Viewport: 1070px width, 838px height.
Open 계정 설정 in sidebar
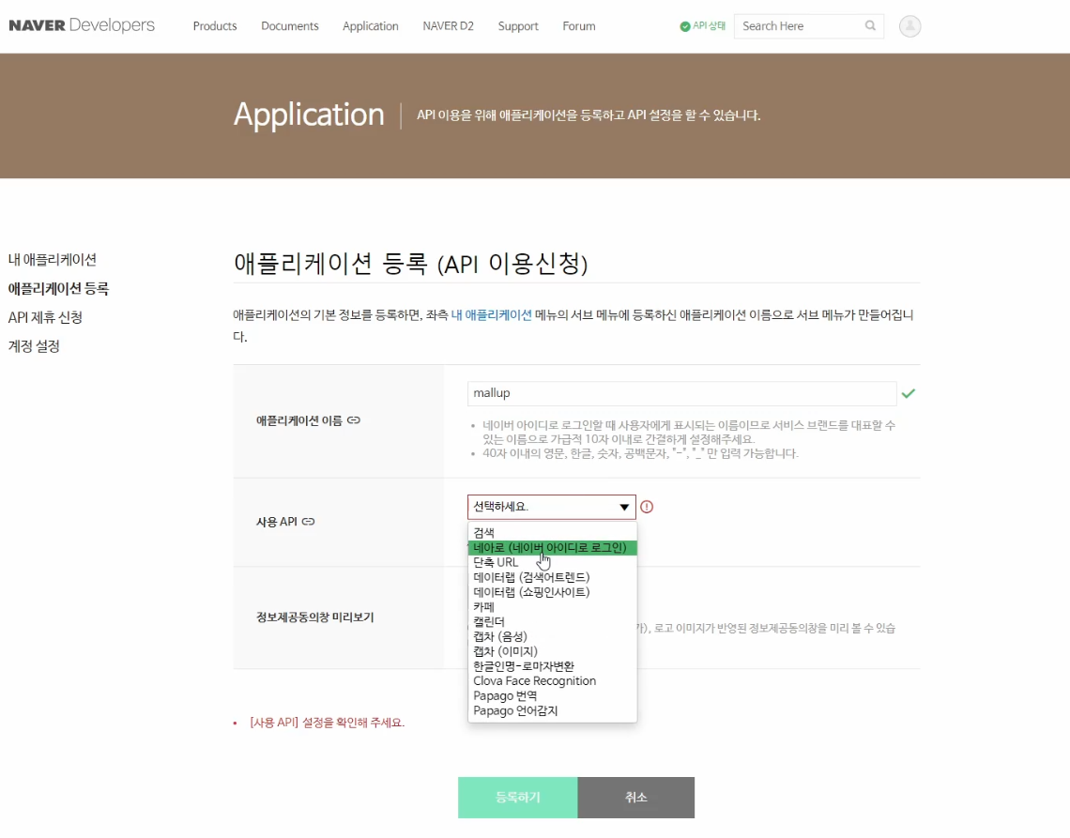click(x=34, y=346)
